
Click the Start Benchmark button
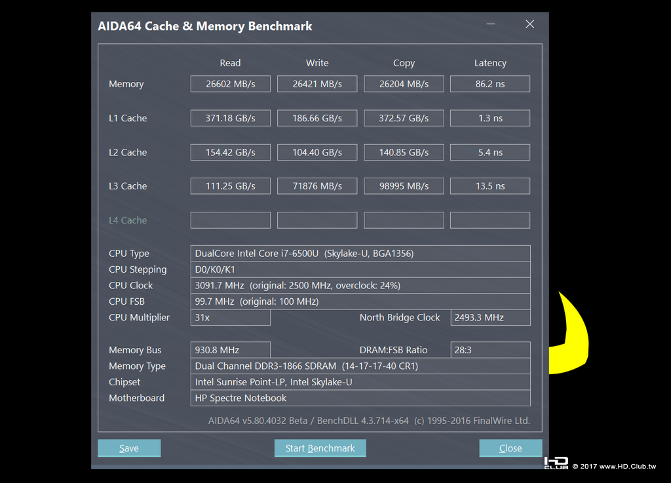click(320, 448)
